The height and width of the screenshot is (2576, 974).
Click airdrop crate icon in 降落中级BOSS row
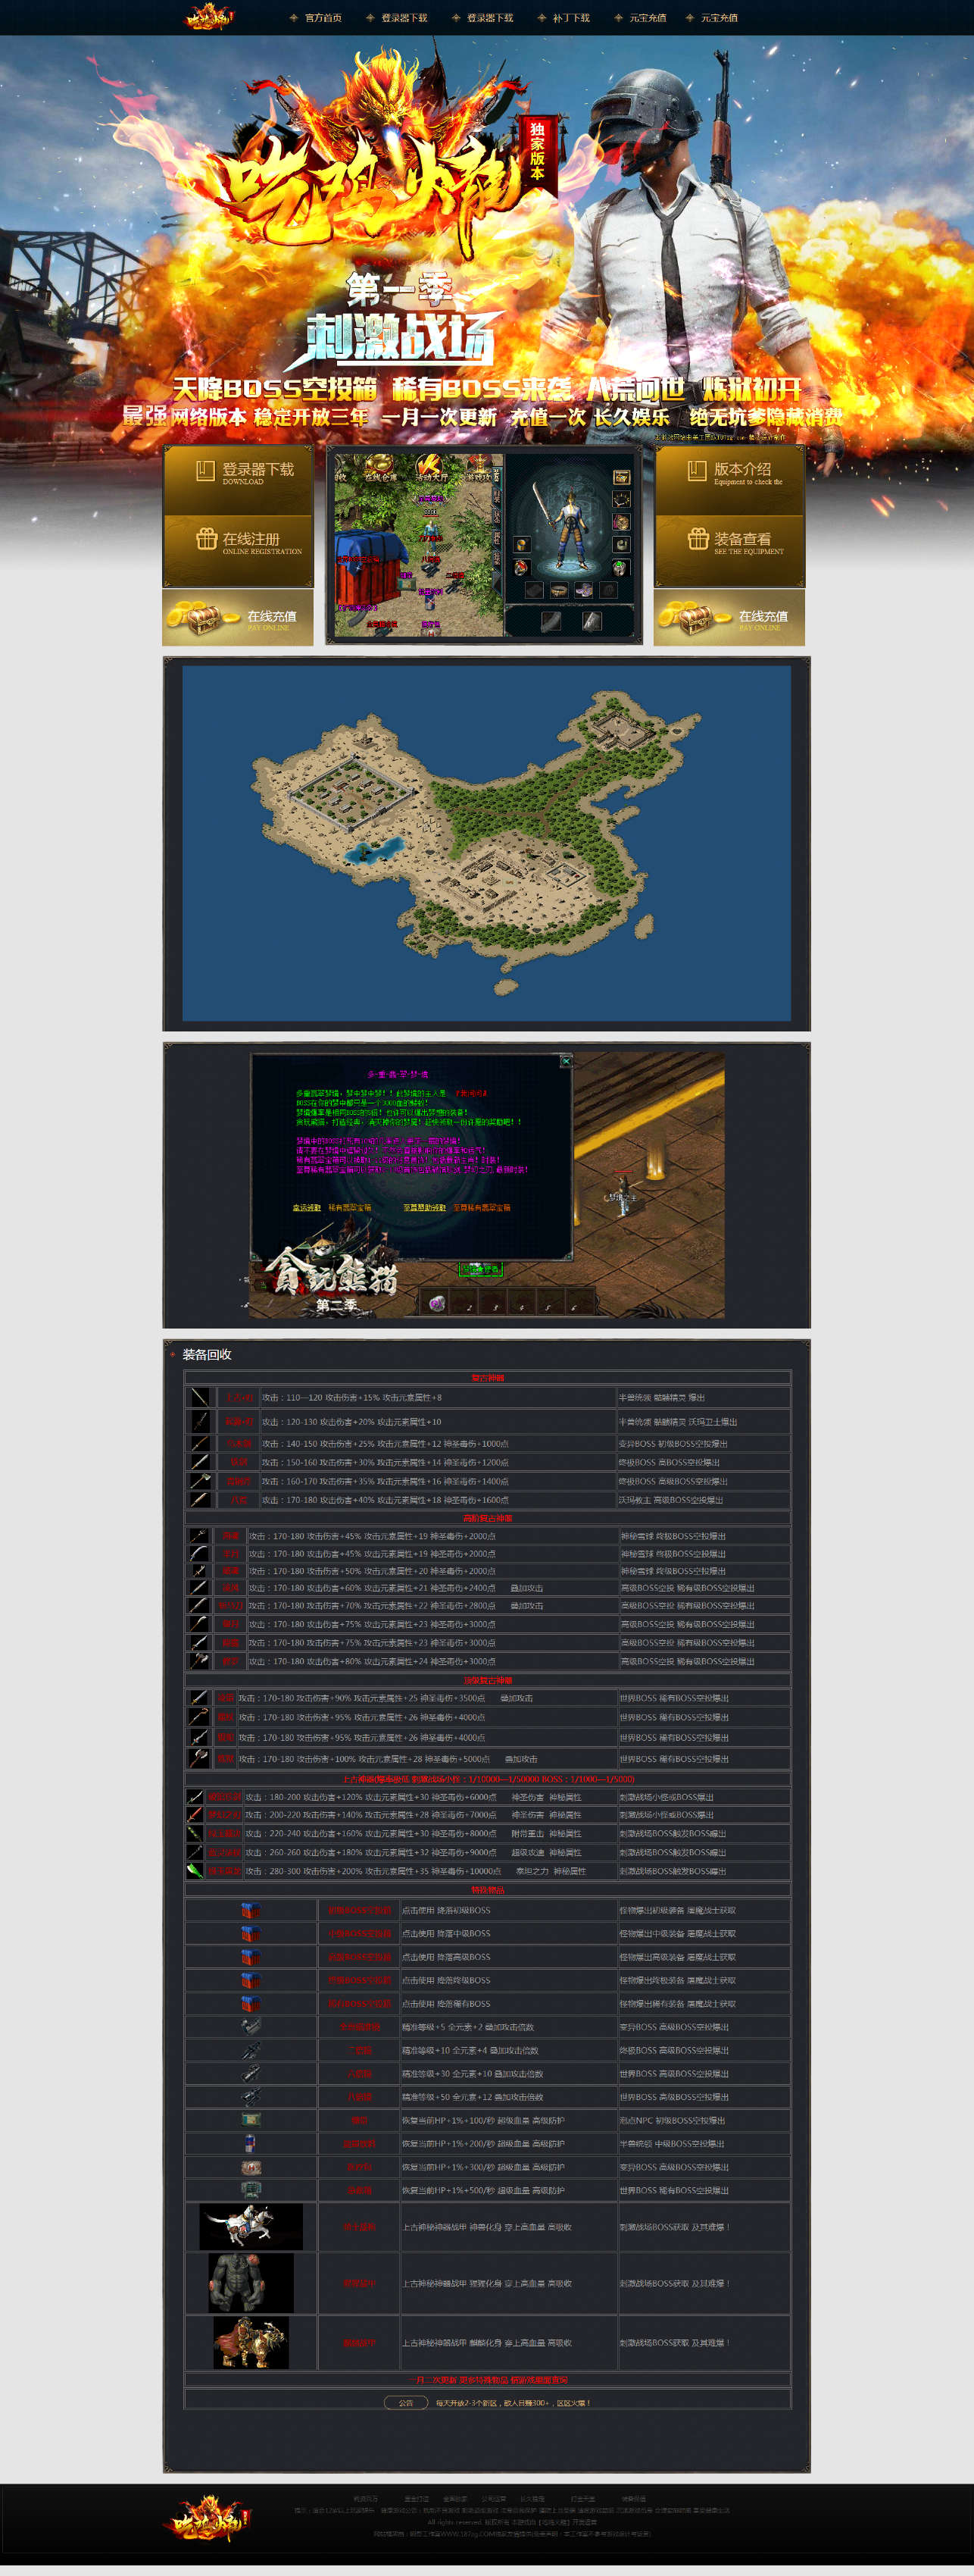251,1933
